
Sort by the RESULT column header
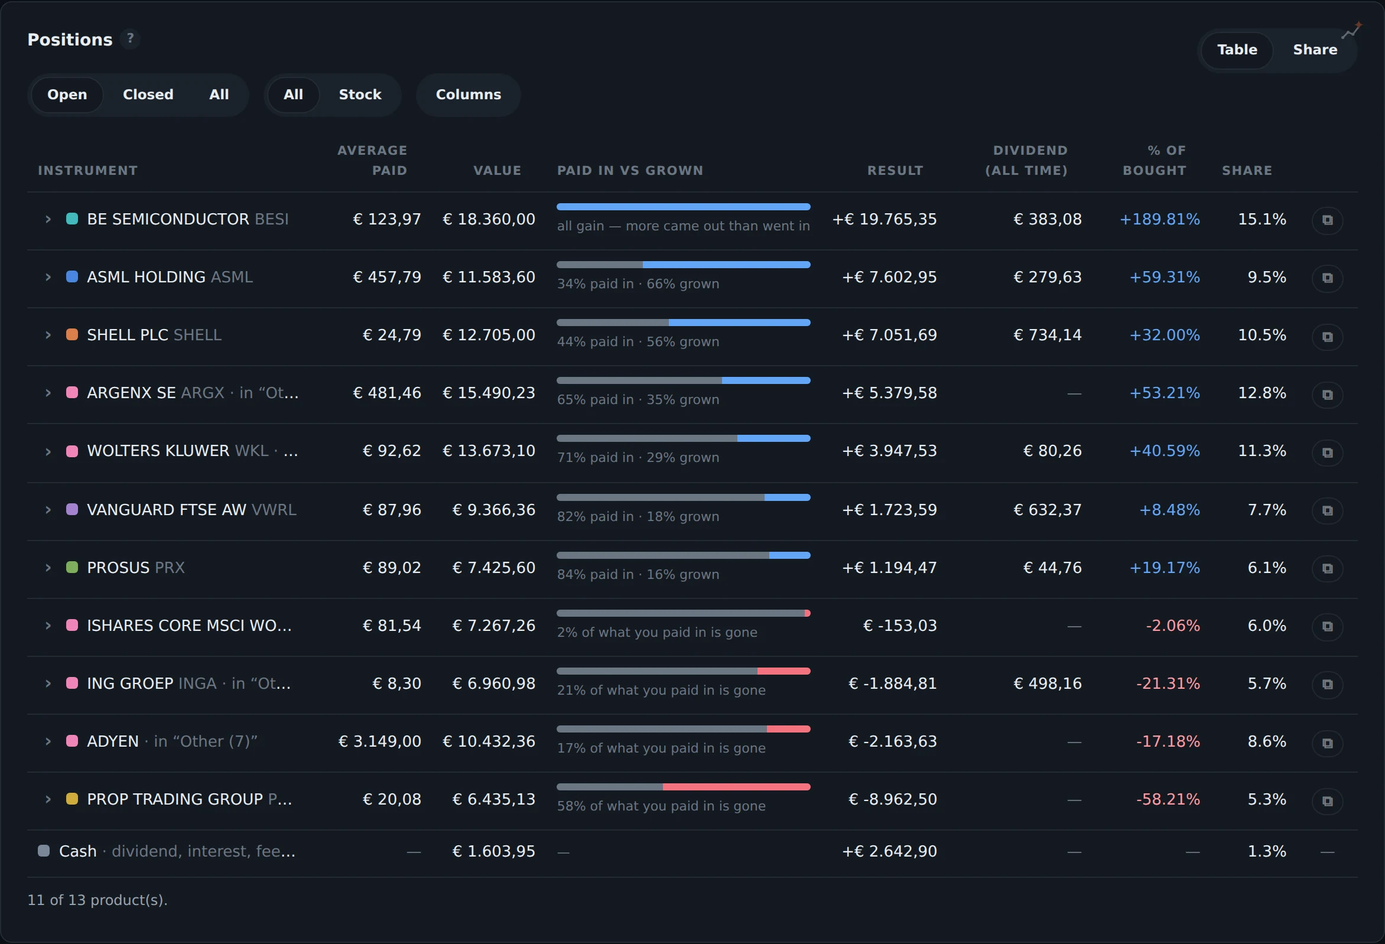[895, 171]
